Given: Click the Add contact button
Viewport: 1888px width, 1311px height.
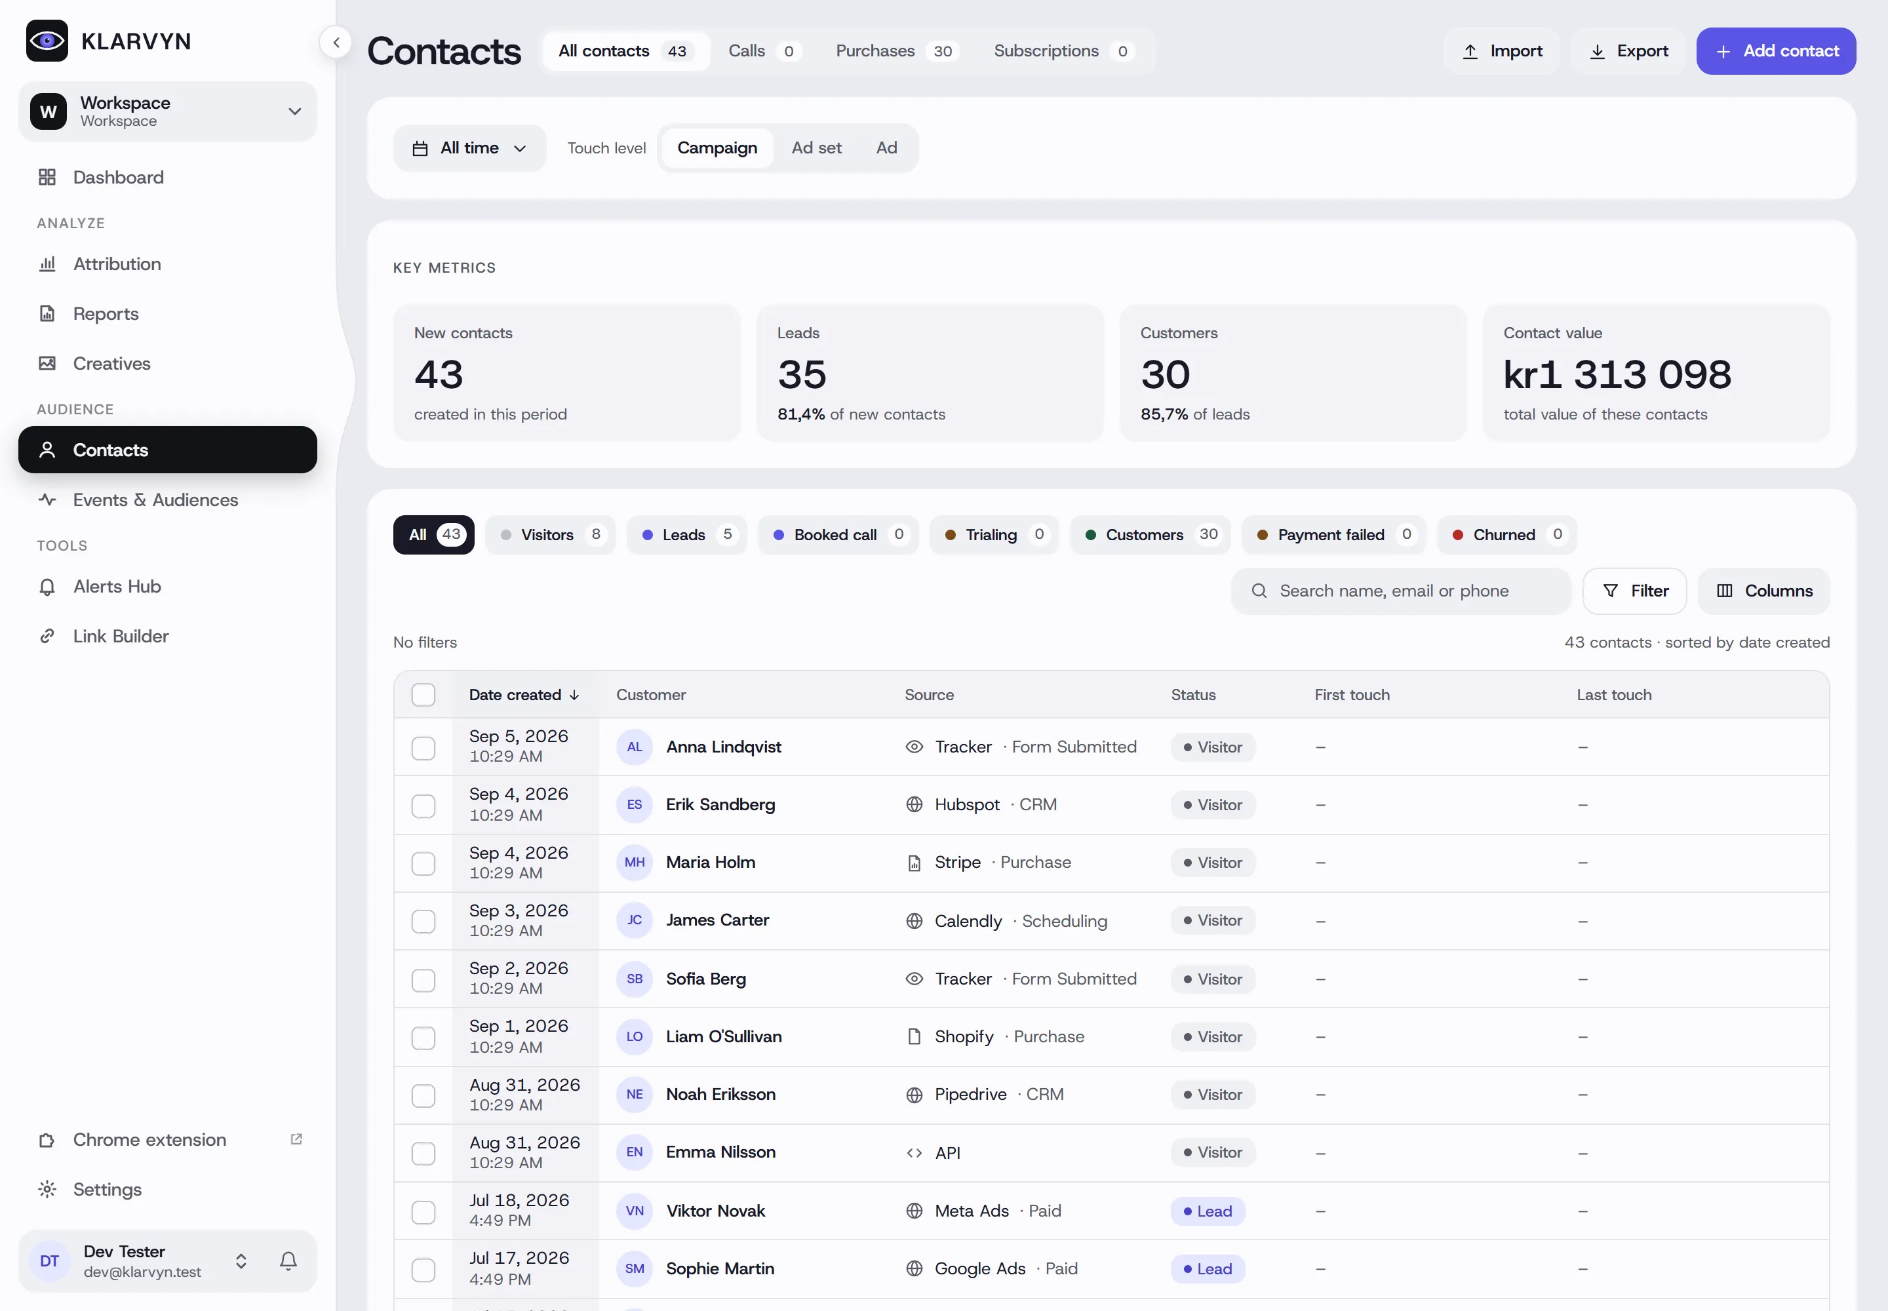Looking at the screenshot, I should pos(1775,51).
